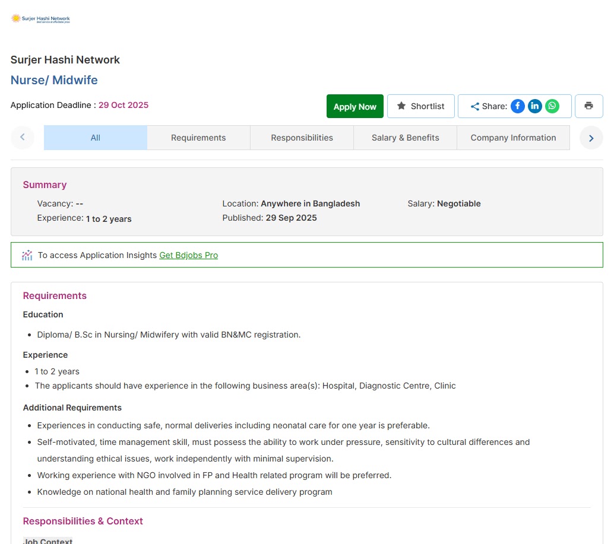
Task: Click the Surjer Hashi Network logo
Action: click(40, 19)
